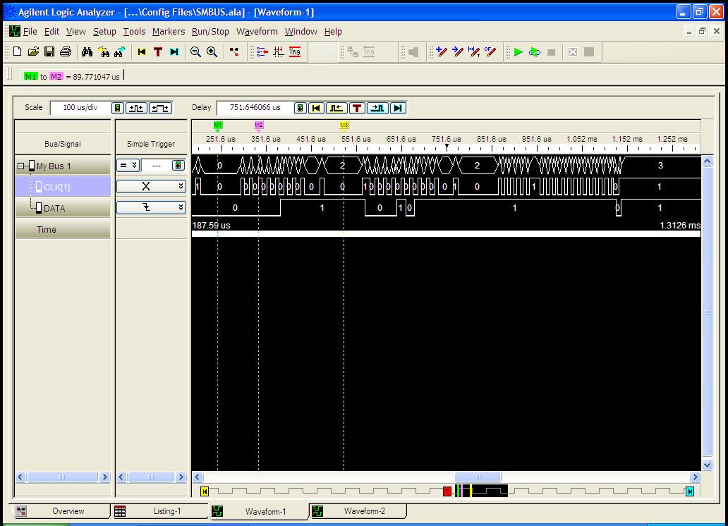Click the M2 marker on the time ruler
Image resolution: width=728 pixels, height=526 pixels.
[258, 126]
